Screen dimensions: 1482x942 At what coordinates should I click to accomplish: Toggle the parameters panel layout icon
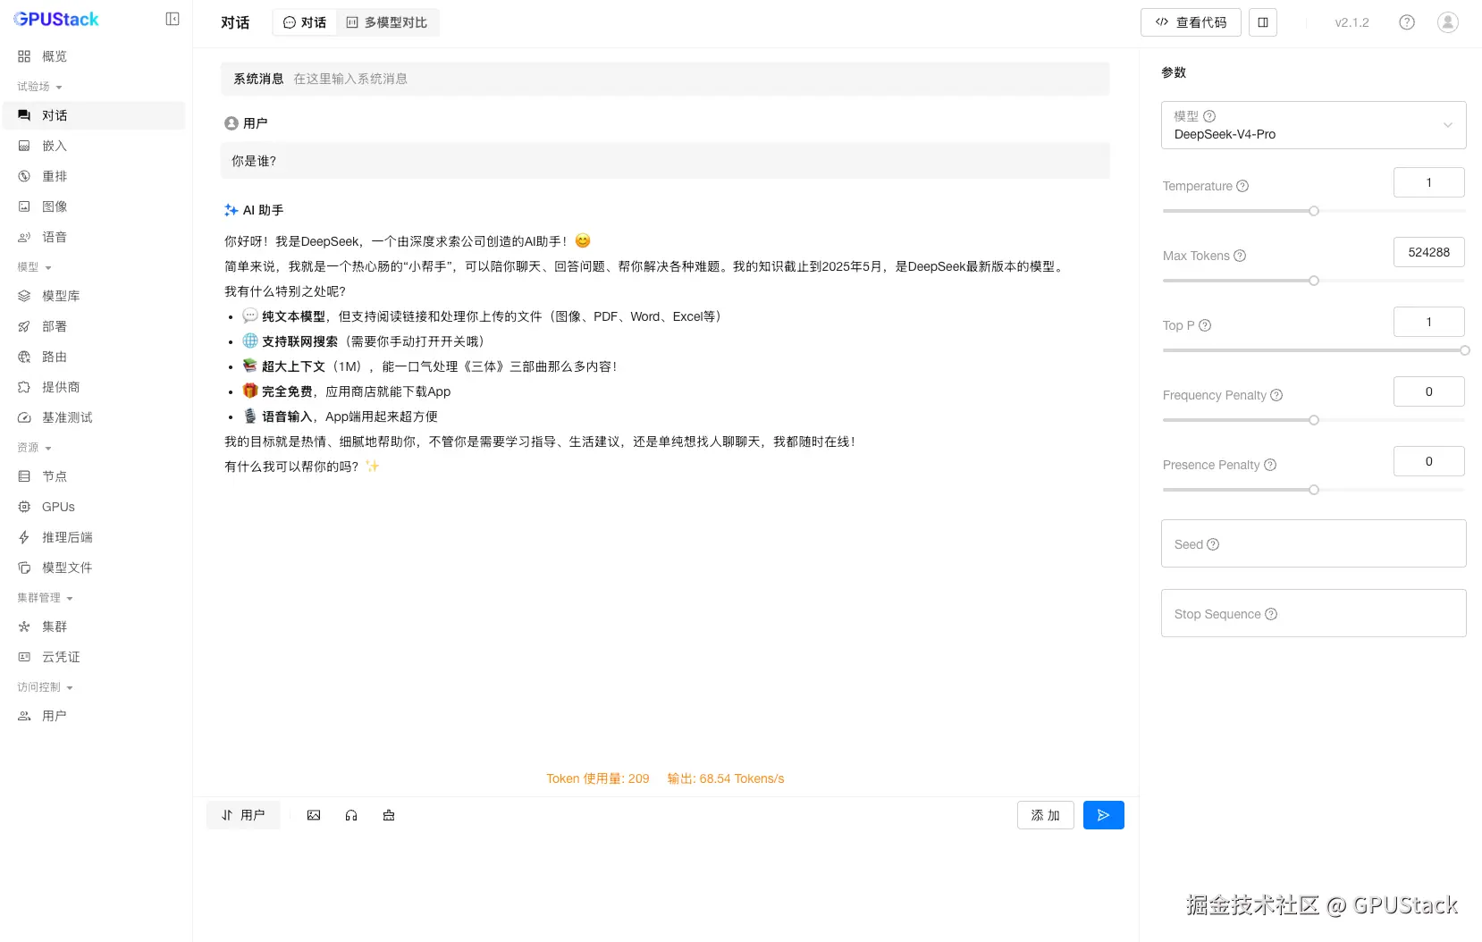1263,22
